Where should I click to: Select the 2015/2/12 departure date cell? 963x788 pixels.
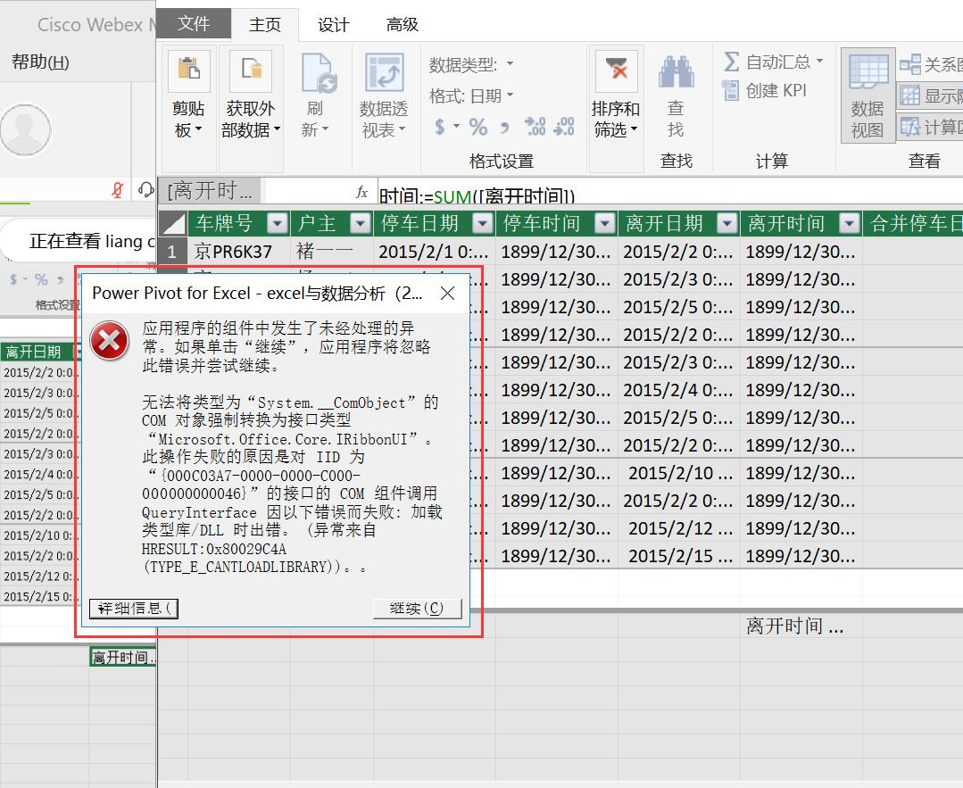tap(679, 528)
